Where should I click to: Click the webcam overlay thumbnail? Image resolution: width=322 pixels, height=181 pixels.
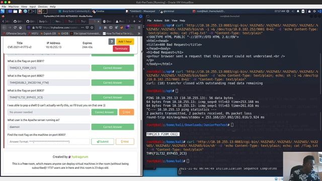tap(302, 166)
